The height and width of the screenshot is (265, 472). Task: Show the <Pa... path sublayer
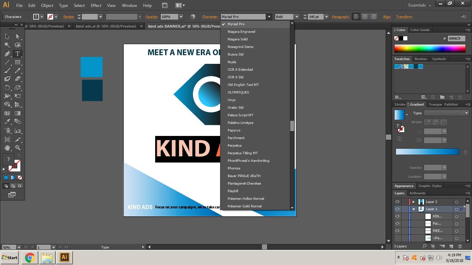397,238
